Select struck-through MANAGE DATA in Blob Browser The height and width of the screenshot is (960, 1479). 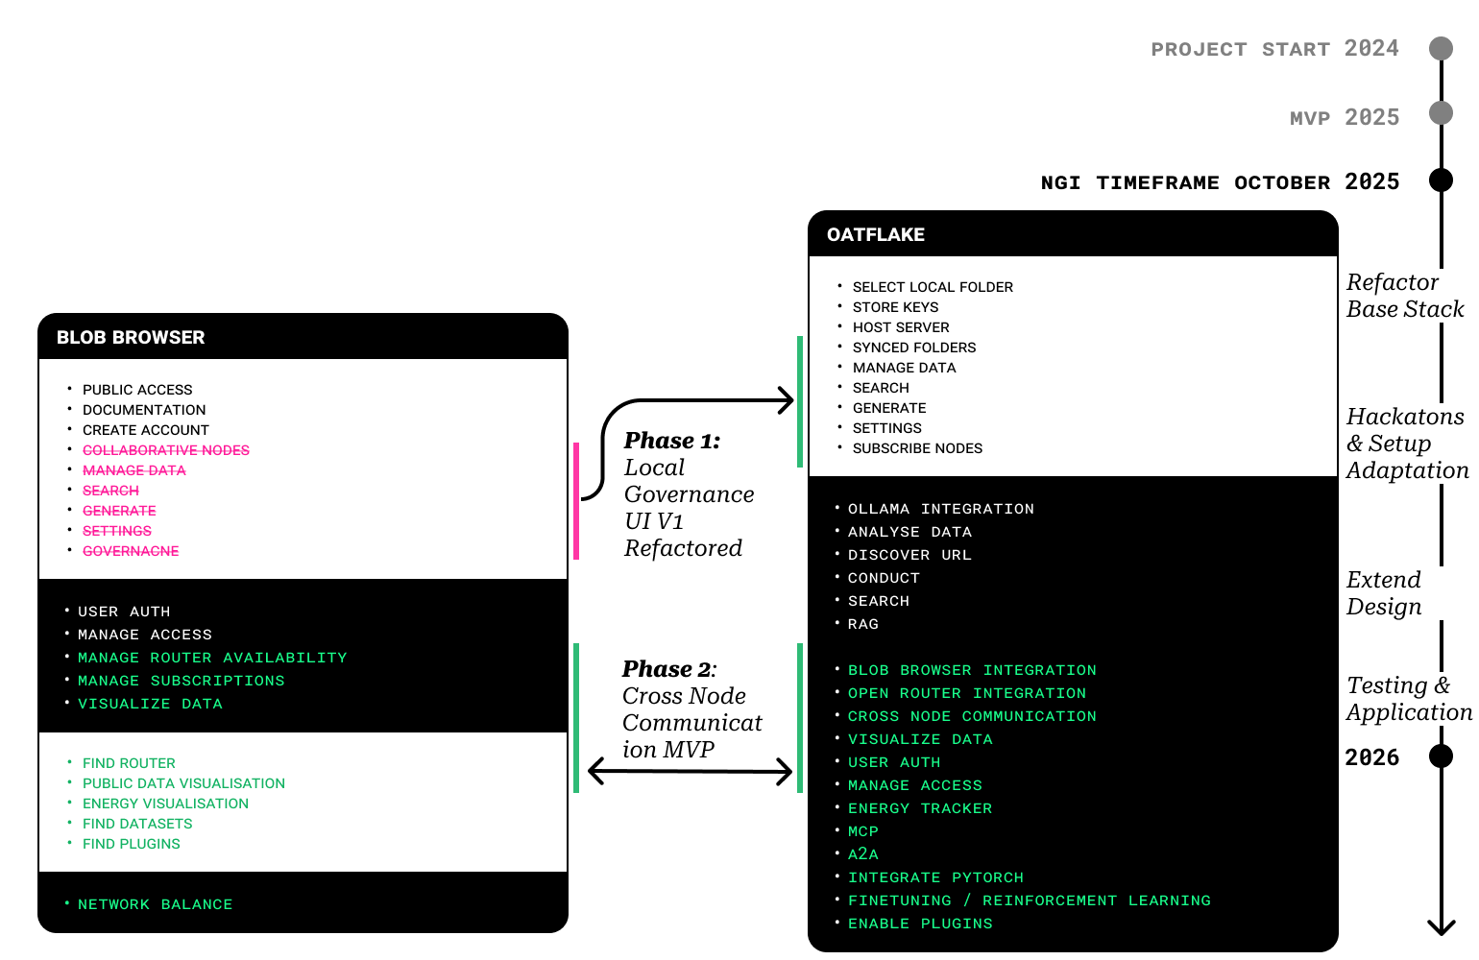134,470
